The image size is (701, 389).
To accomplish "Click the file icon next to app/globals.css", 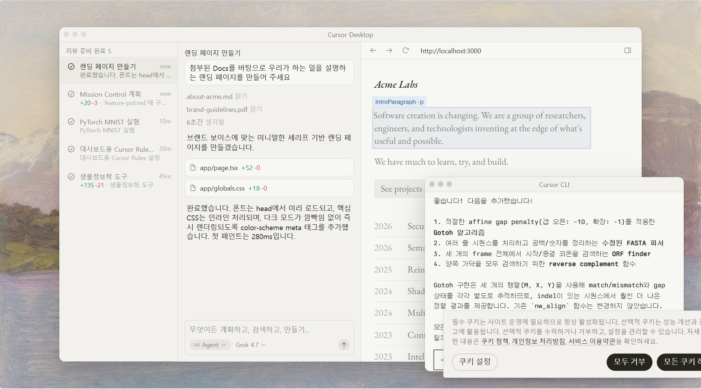I will [193, 188].
